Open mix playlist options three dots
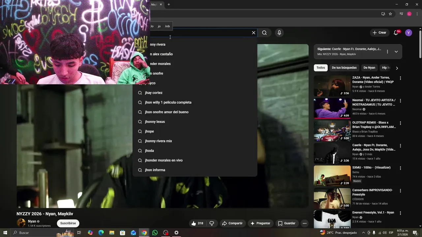The height and width of the screenshot is (237, 422). [387, 52]
